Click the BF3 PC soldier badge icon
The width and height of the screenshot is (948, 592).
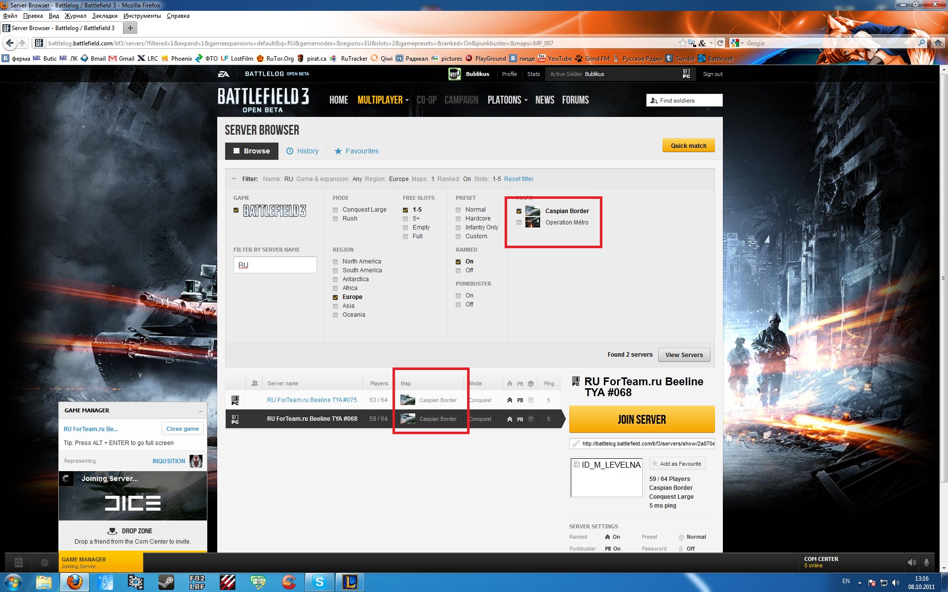coord(686,74)
